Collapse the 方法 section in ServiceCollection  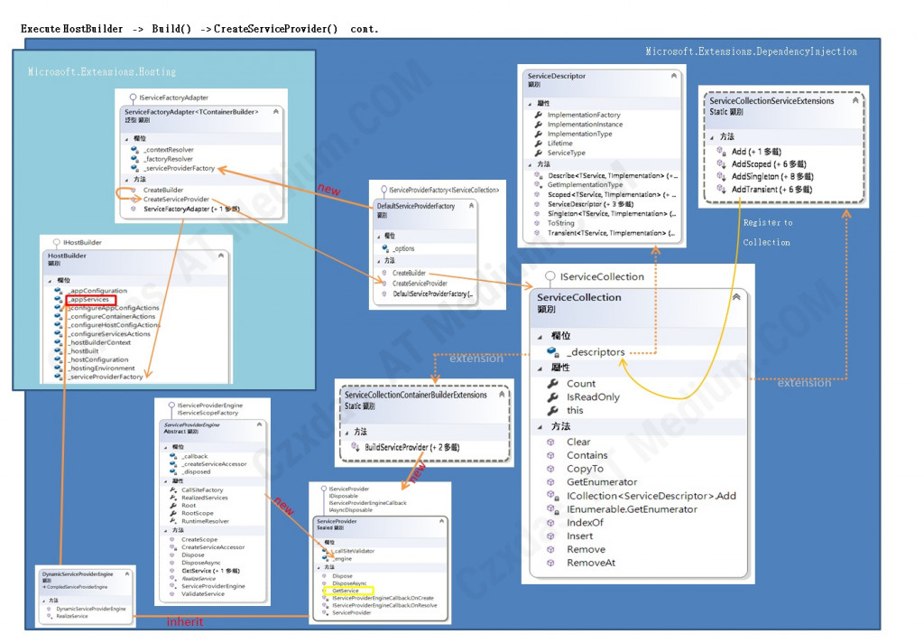coord(540,426)
